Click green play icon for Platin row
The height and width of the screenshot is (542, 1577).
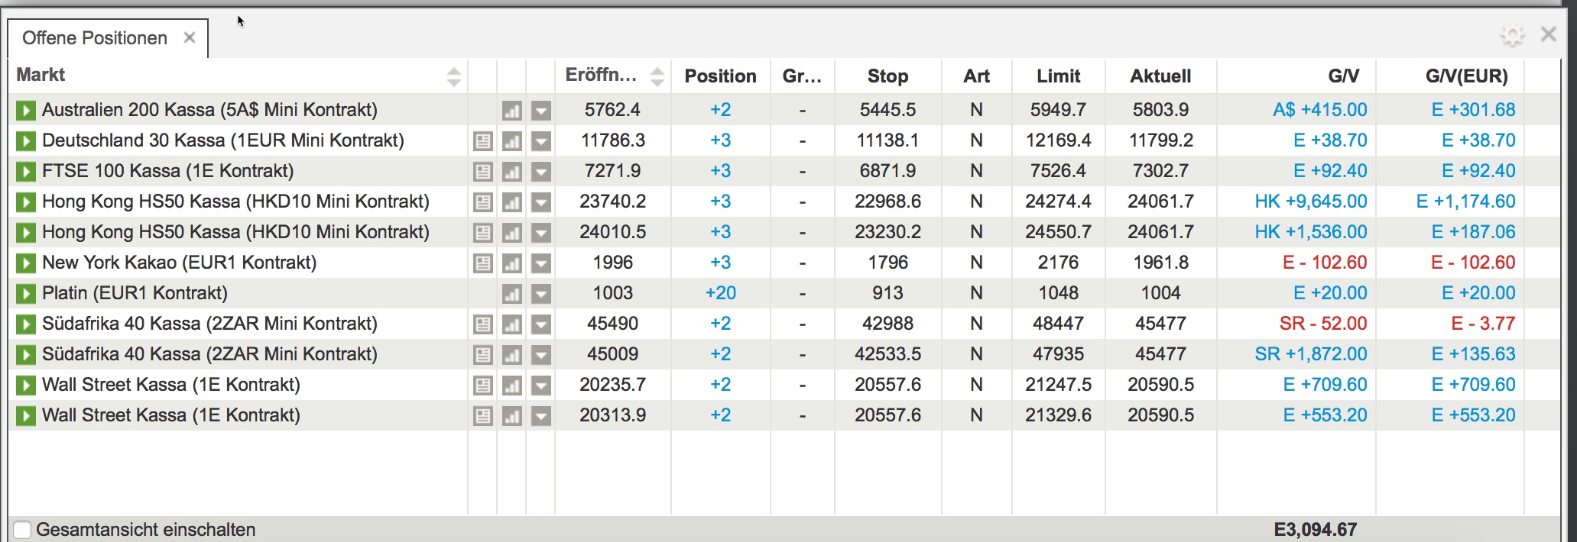pos(26,294)
